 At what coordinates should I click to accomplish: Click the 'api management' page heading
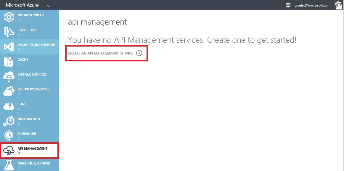(x=97, y=22)
